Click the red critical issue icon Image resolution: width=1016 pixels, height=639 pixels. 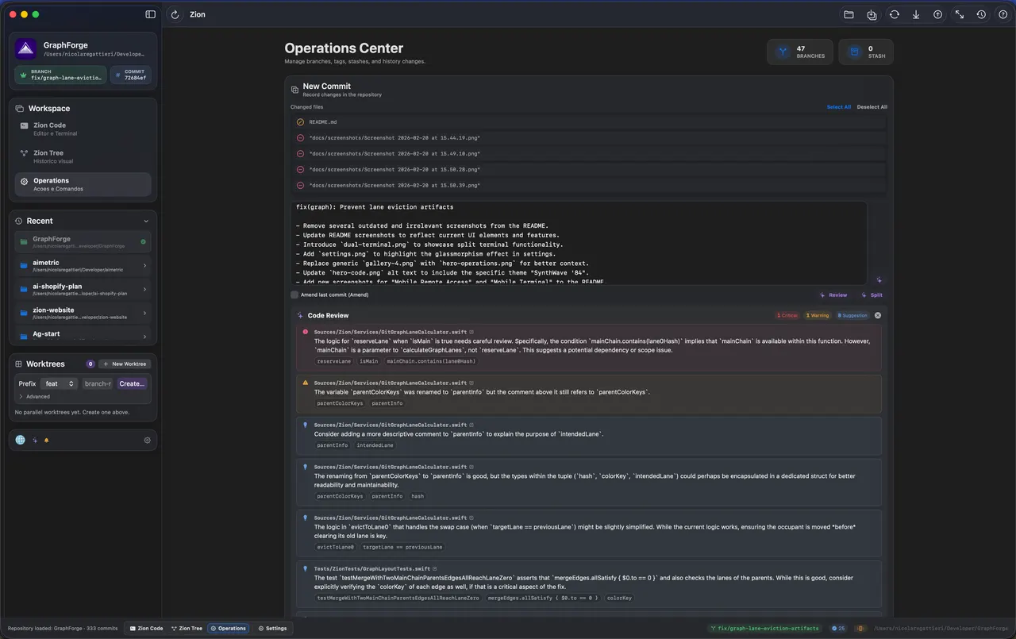tap(306, 332)
